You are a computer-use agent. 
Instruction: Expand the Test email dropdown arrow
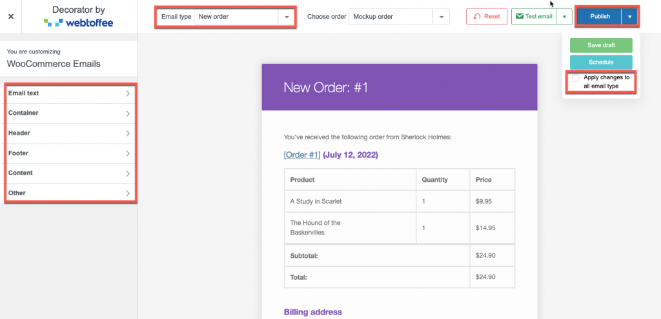coord(564,17)
